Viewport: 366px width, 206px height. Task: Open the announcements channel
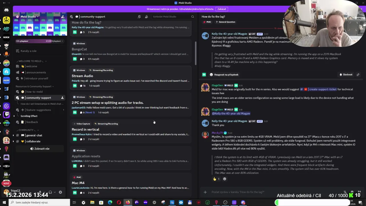click(x=40, y=72)
